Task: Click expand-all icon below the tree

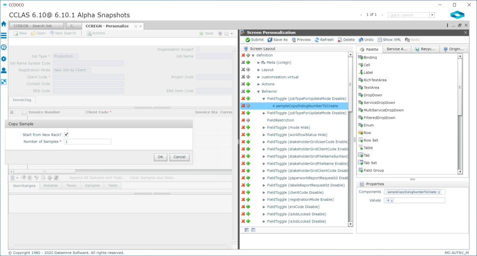Action: 247,230
